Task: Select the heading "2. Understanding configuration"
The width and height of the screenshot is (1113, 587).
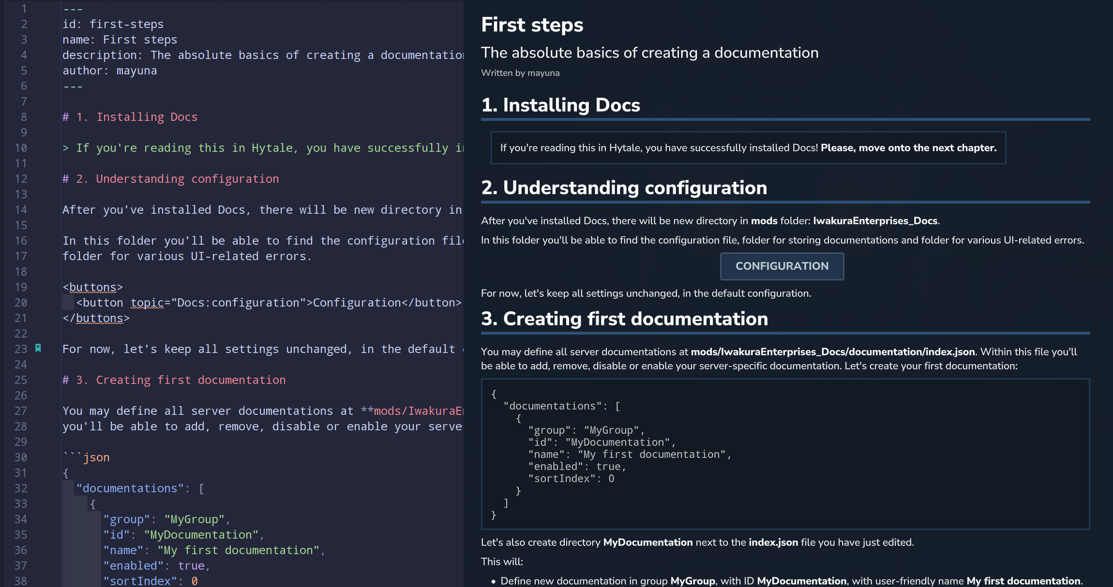Action: [x=623, y=188]
